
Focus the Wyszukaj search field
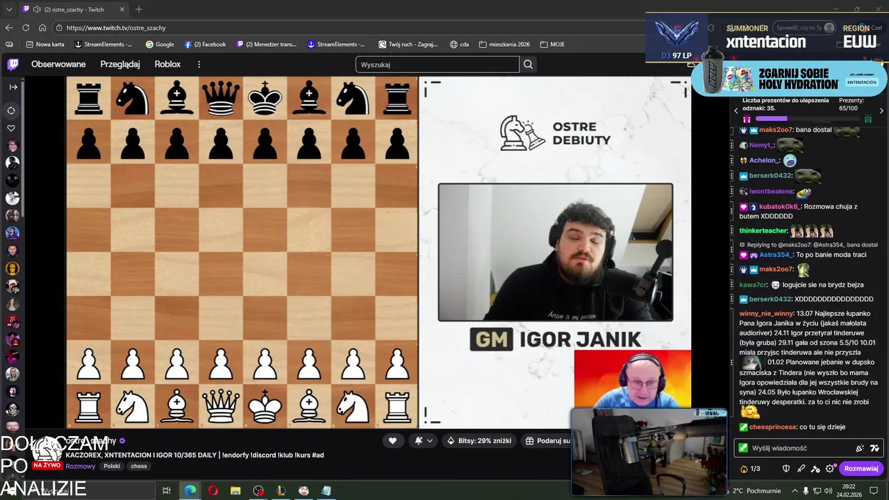click(x=438, y=65)
